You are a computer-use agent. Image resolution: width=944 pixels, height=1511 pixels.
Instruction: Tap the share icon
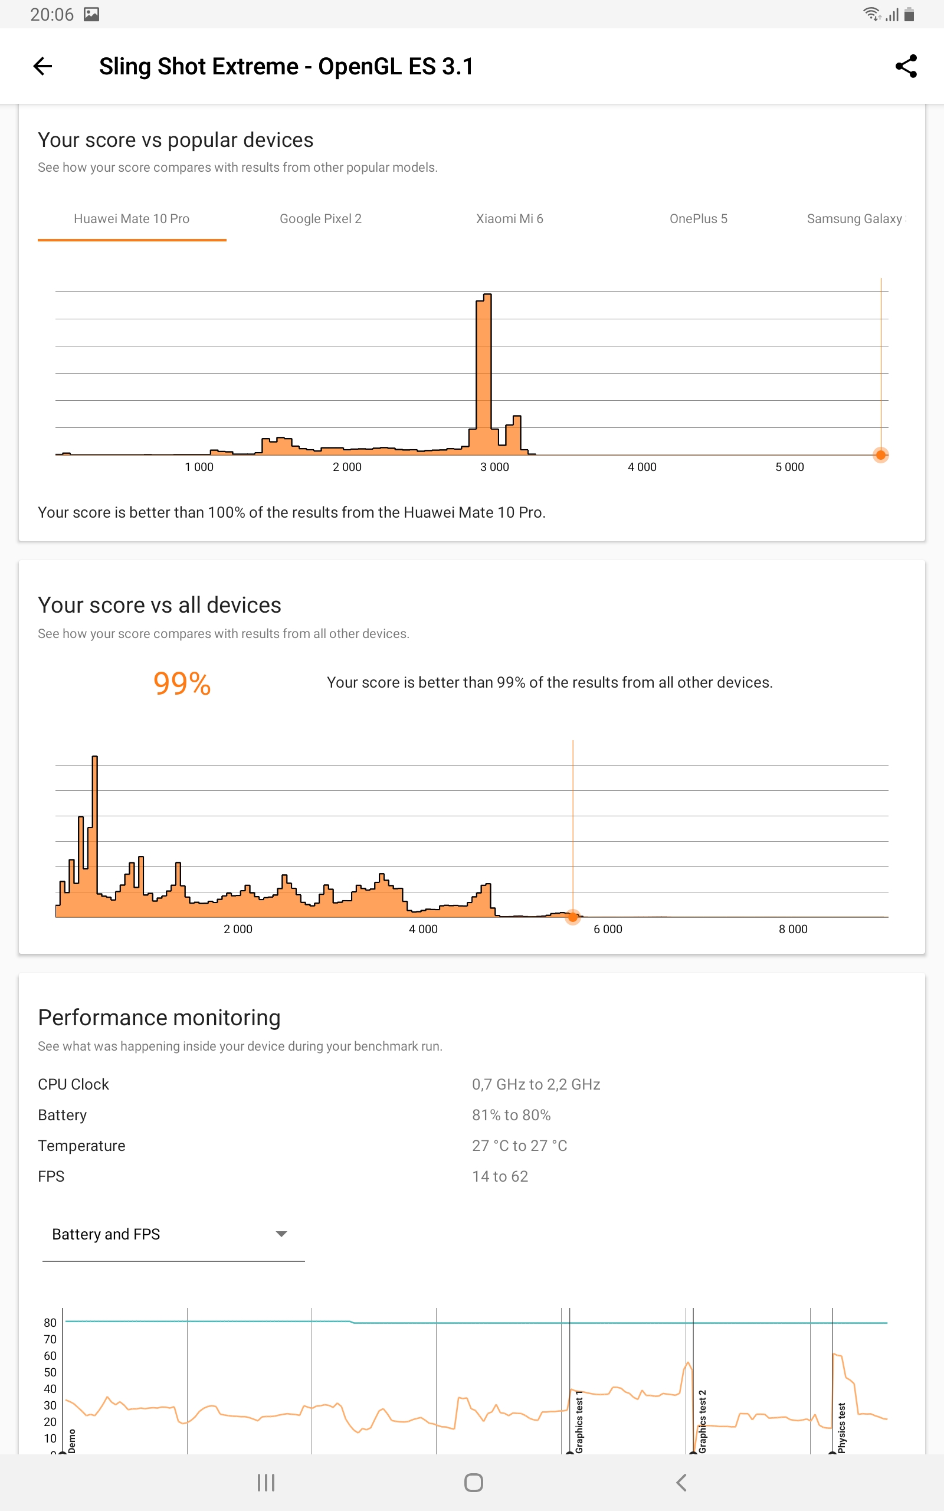tap(906, 66)
